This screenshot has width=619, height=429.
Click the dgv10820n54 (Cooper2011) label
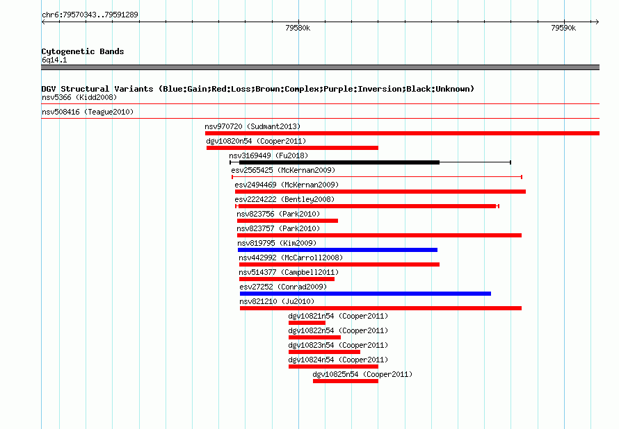pyautogui.click(x=256, y=141)
